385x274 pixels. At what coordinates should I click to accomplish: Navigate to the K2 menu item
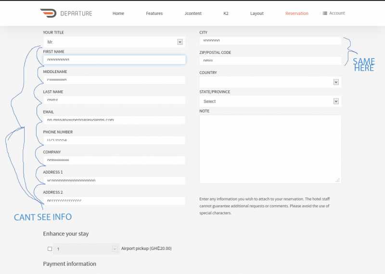pos(226,13)
